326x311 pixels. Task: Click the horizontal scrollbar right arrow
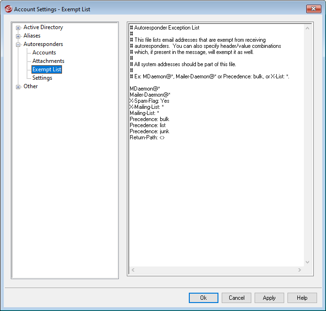tap(299, 270)
